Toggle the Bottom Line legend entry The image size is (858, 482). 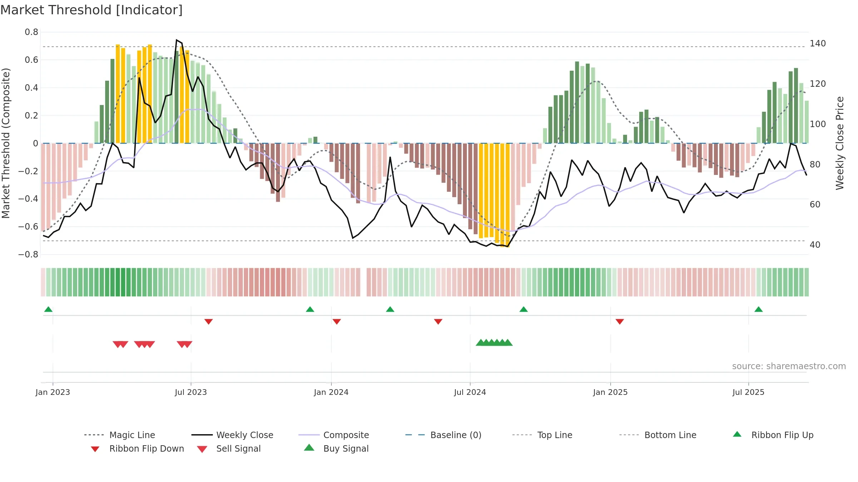pos(658,435)
